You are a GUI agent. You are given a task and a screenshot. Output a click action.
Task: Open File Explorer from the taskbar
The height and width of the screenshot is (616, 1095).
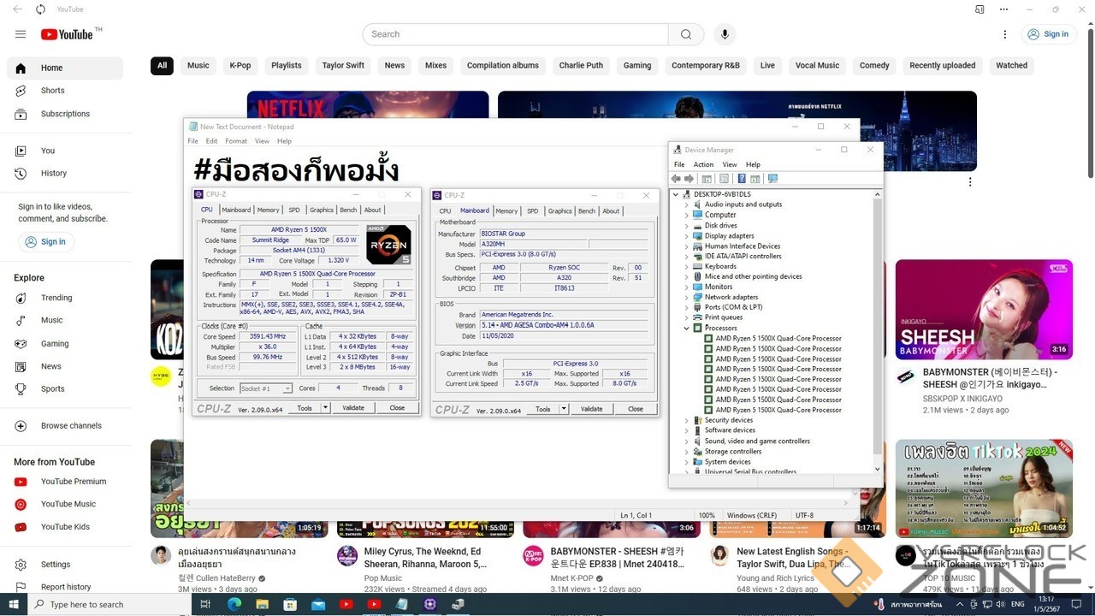click(263, 604)
